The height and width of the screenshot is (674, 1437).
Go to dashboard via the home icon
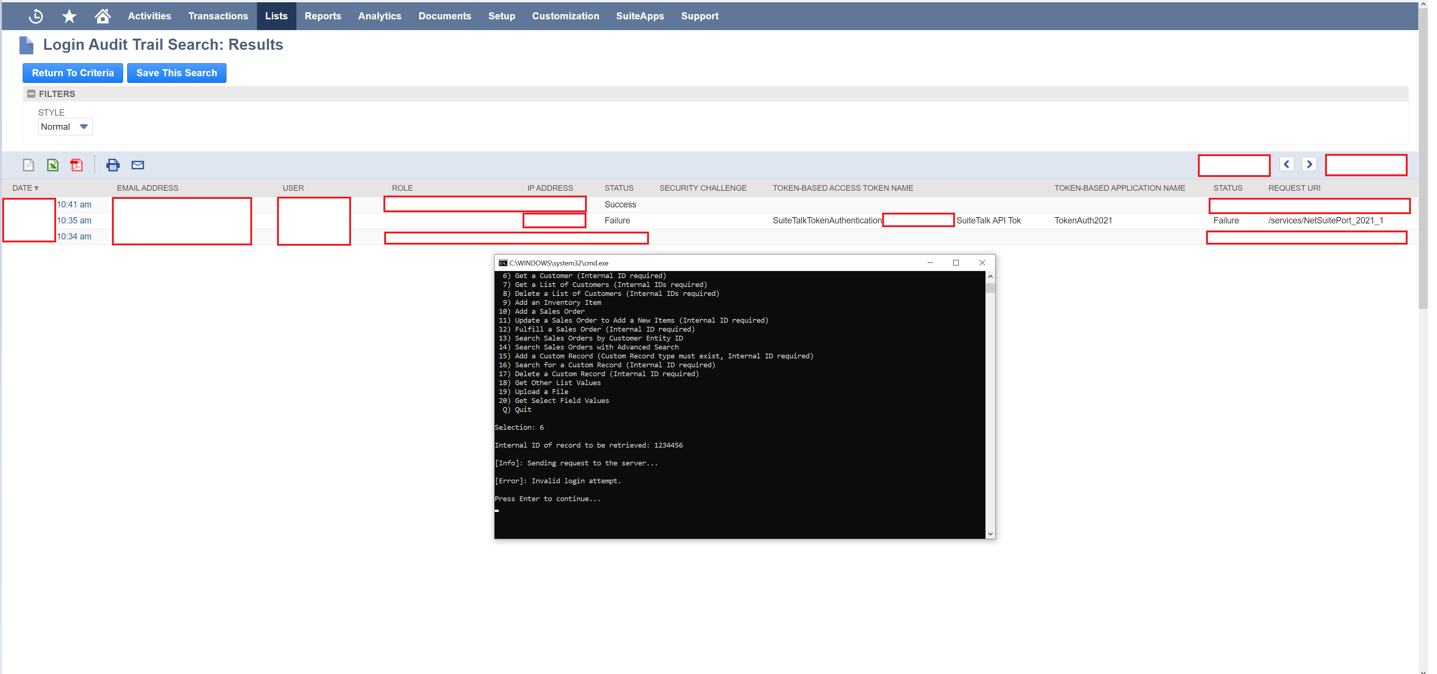point(102,16)
